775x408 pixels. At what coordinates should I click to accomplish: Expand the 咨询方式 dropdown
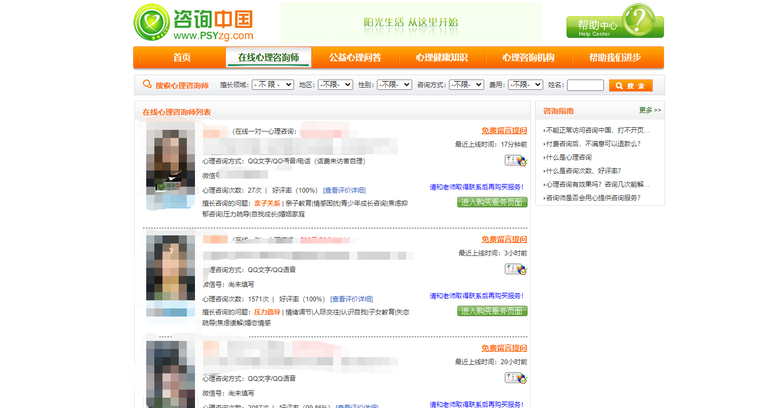pyautogui.click(x=466, y=85)
